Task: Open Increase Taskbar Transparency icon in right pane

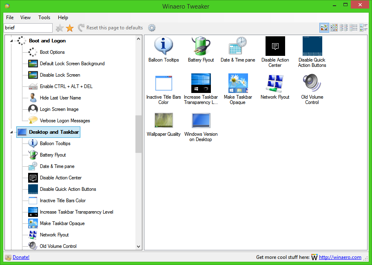Action: point(201,83)
